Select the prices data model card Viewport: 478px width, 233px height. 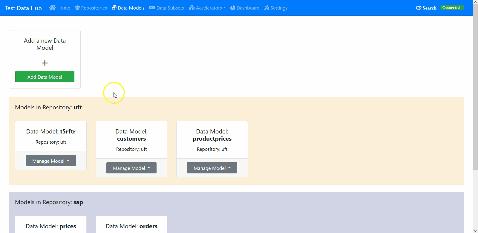tap(51, 226)
